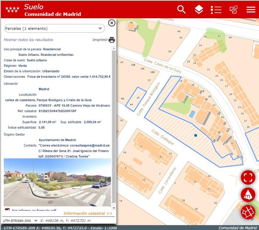Click the red municipality 'm' button

tap(248, 195)
